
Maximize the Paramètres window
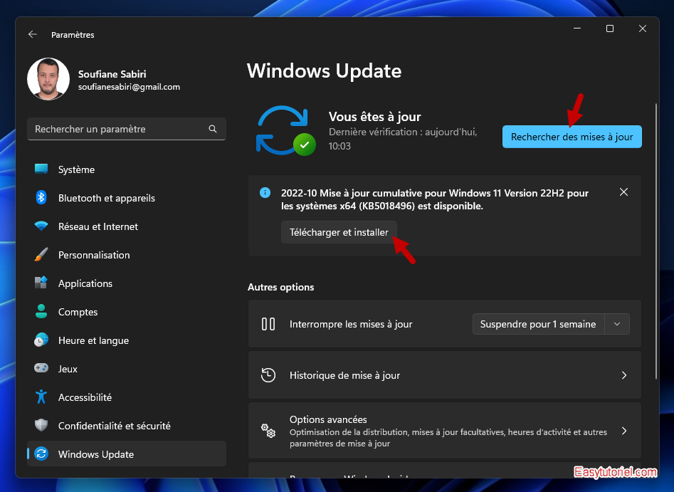pyautogui.click(x=609, y=28)
